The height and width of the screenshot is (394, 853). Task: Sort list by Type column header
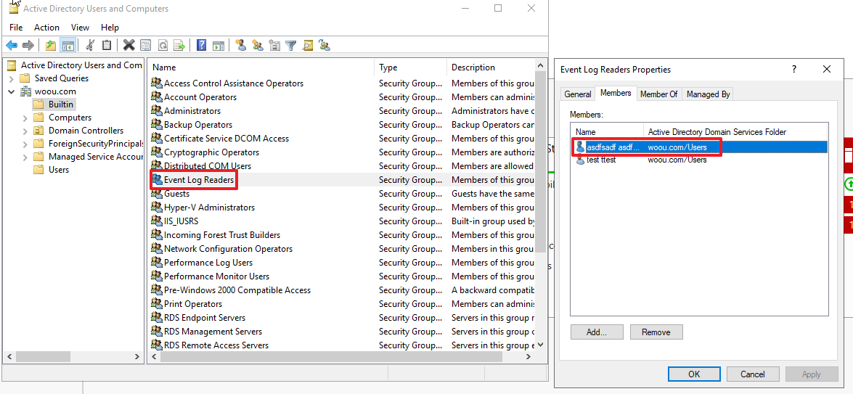[411, 67]
